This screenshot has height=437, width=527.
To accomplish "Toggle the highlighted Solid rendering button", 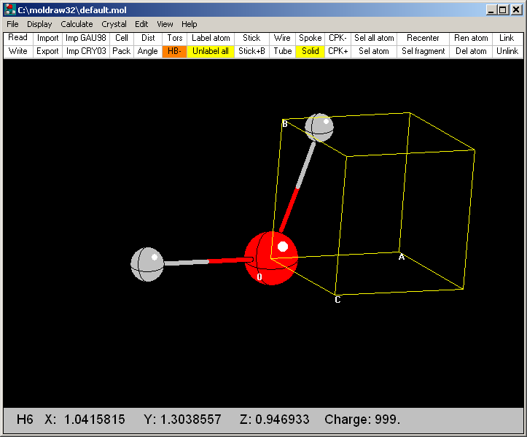I will click(311, 51).
